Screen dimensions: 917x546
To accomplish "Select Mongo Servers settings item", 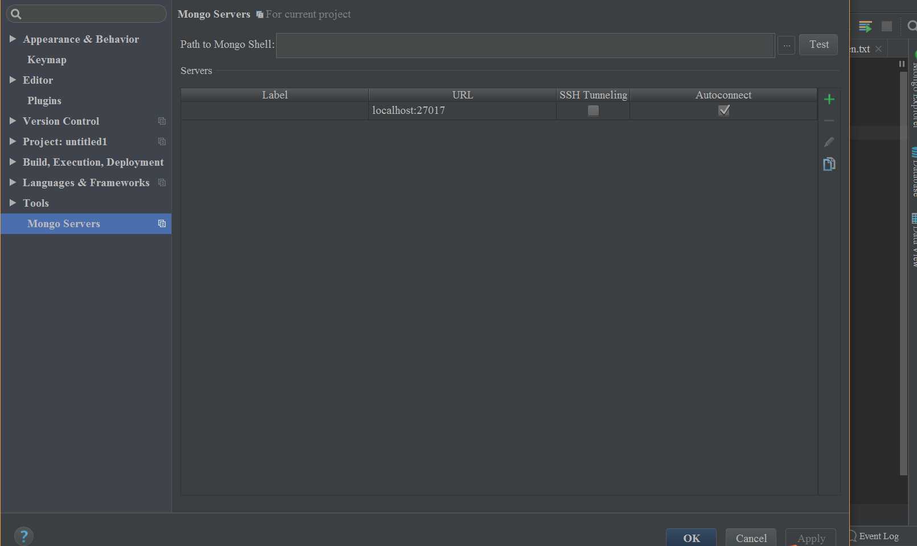I will [86, 224].
